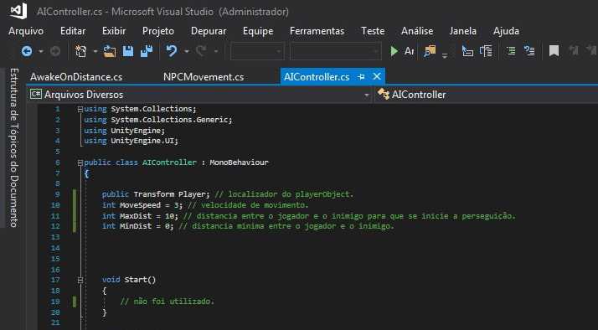
Task: Click the MonoBehaviour base class name
Action: 239,162
